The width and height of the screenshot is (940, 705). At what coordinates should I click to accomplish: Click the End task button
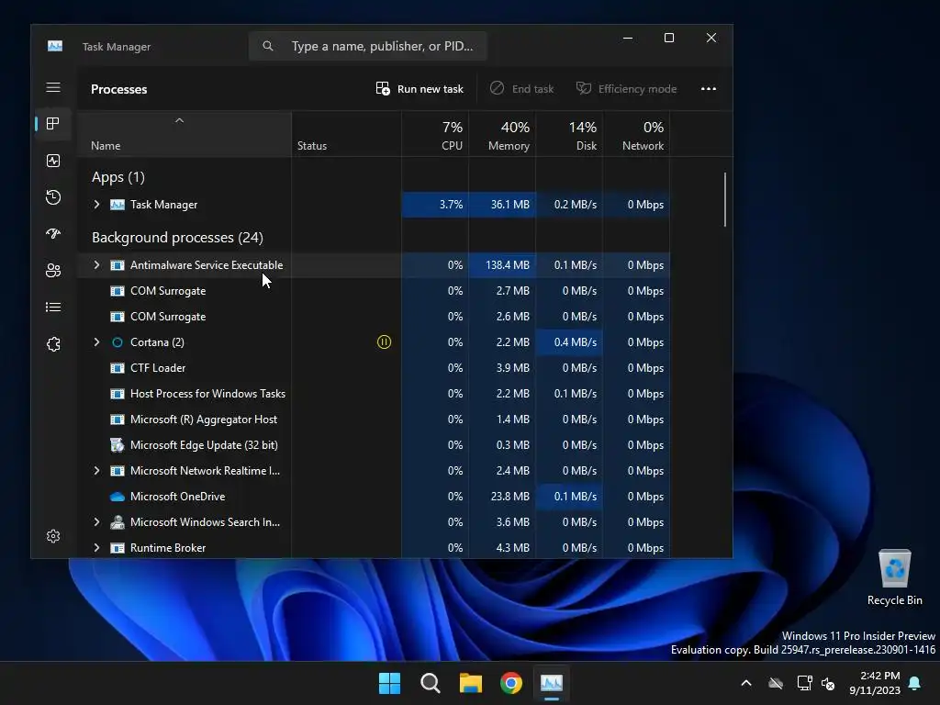click(x=521, y=89)
